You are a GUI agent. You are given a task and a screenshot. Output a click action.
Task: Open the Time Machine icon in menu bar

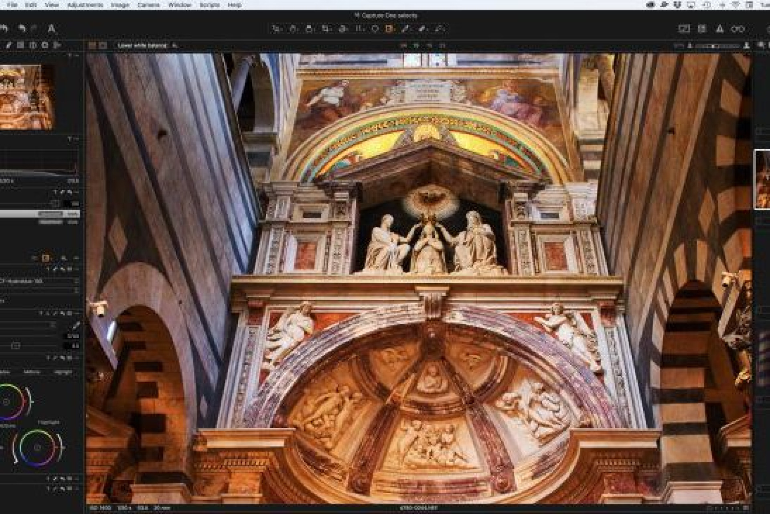pyautogui.click(x=707, y=5)
